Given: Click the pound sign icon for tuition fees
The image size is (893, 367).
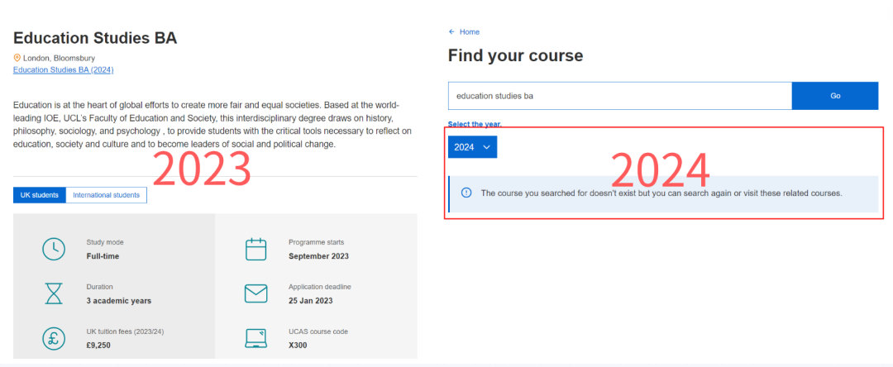Looking at the screenshot, I should tap(54, 338).
